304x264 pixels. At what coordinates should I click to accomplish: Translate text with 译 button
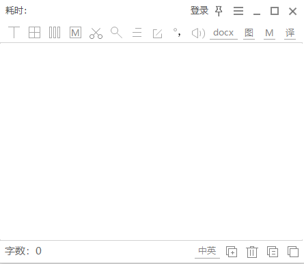(x=290, y=33)
